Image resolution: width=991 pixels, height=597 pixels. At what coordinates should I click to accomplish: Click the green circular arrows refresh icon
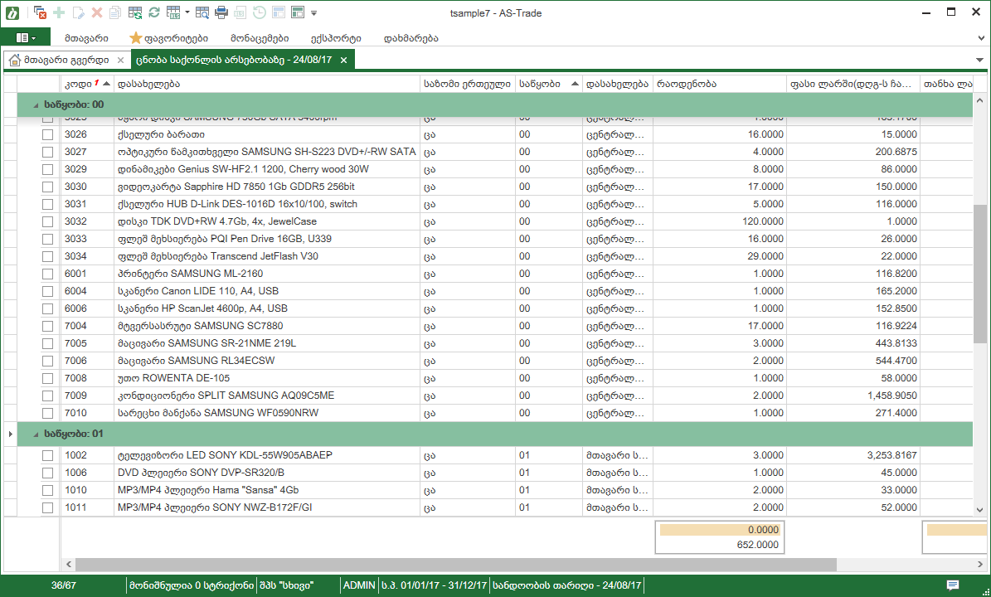[153, 12]
